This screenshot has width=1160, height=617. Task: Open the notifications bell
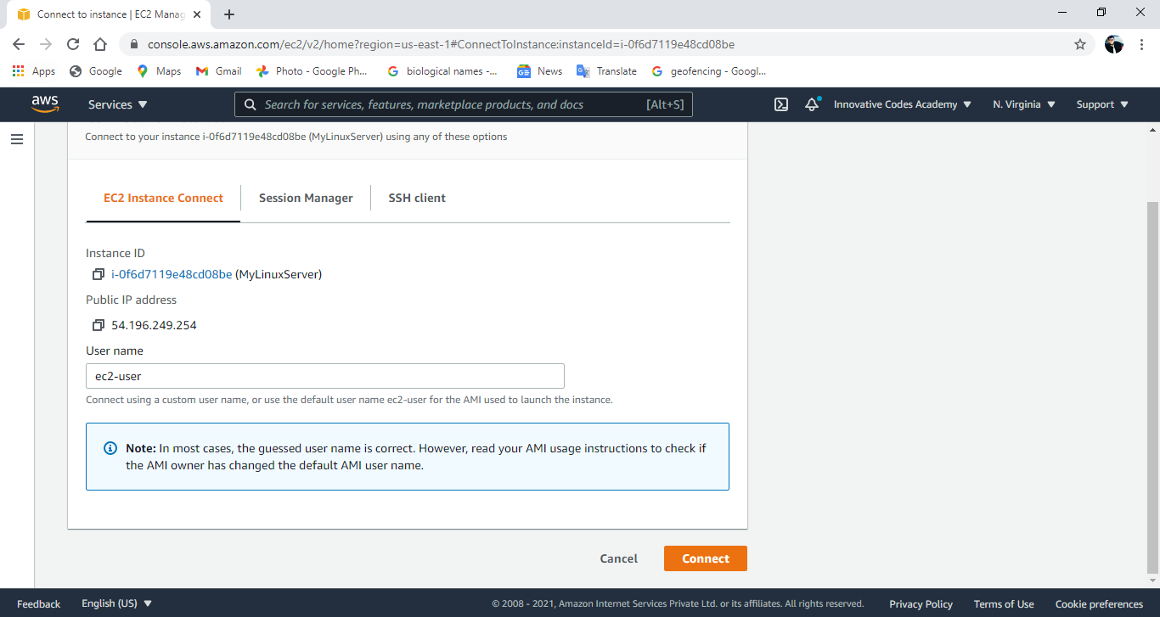tap(810, 104)
